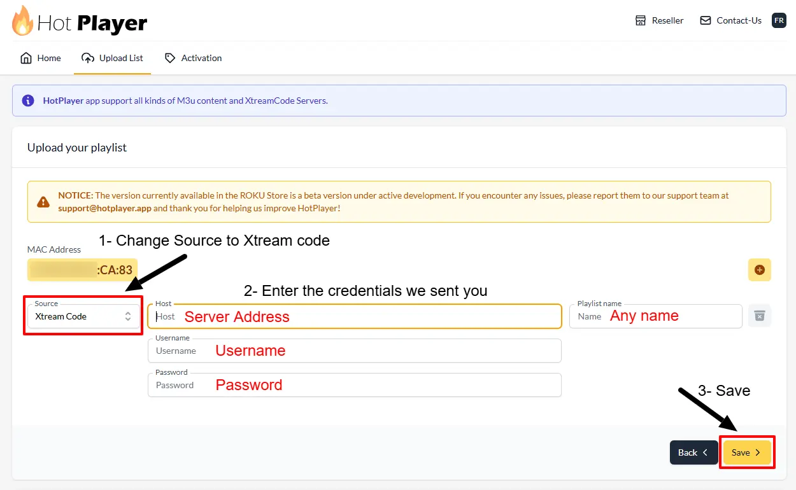Click the trash icon to delete playlist
796x490 pixels.
pos(759,316)
